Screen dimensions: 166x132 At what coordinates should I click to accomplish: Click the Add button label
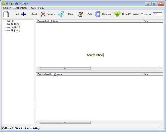pos(34,14)
